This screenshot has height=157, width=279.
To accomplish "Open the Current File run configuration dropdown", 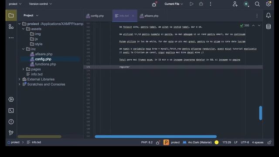I will 174,4.
